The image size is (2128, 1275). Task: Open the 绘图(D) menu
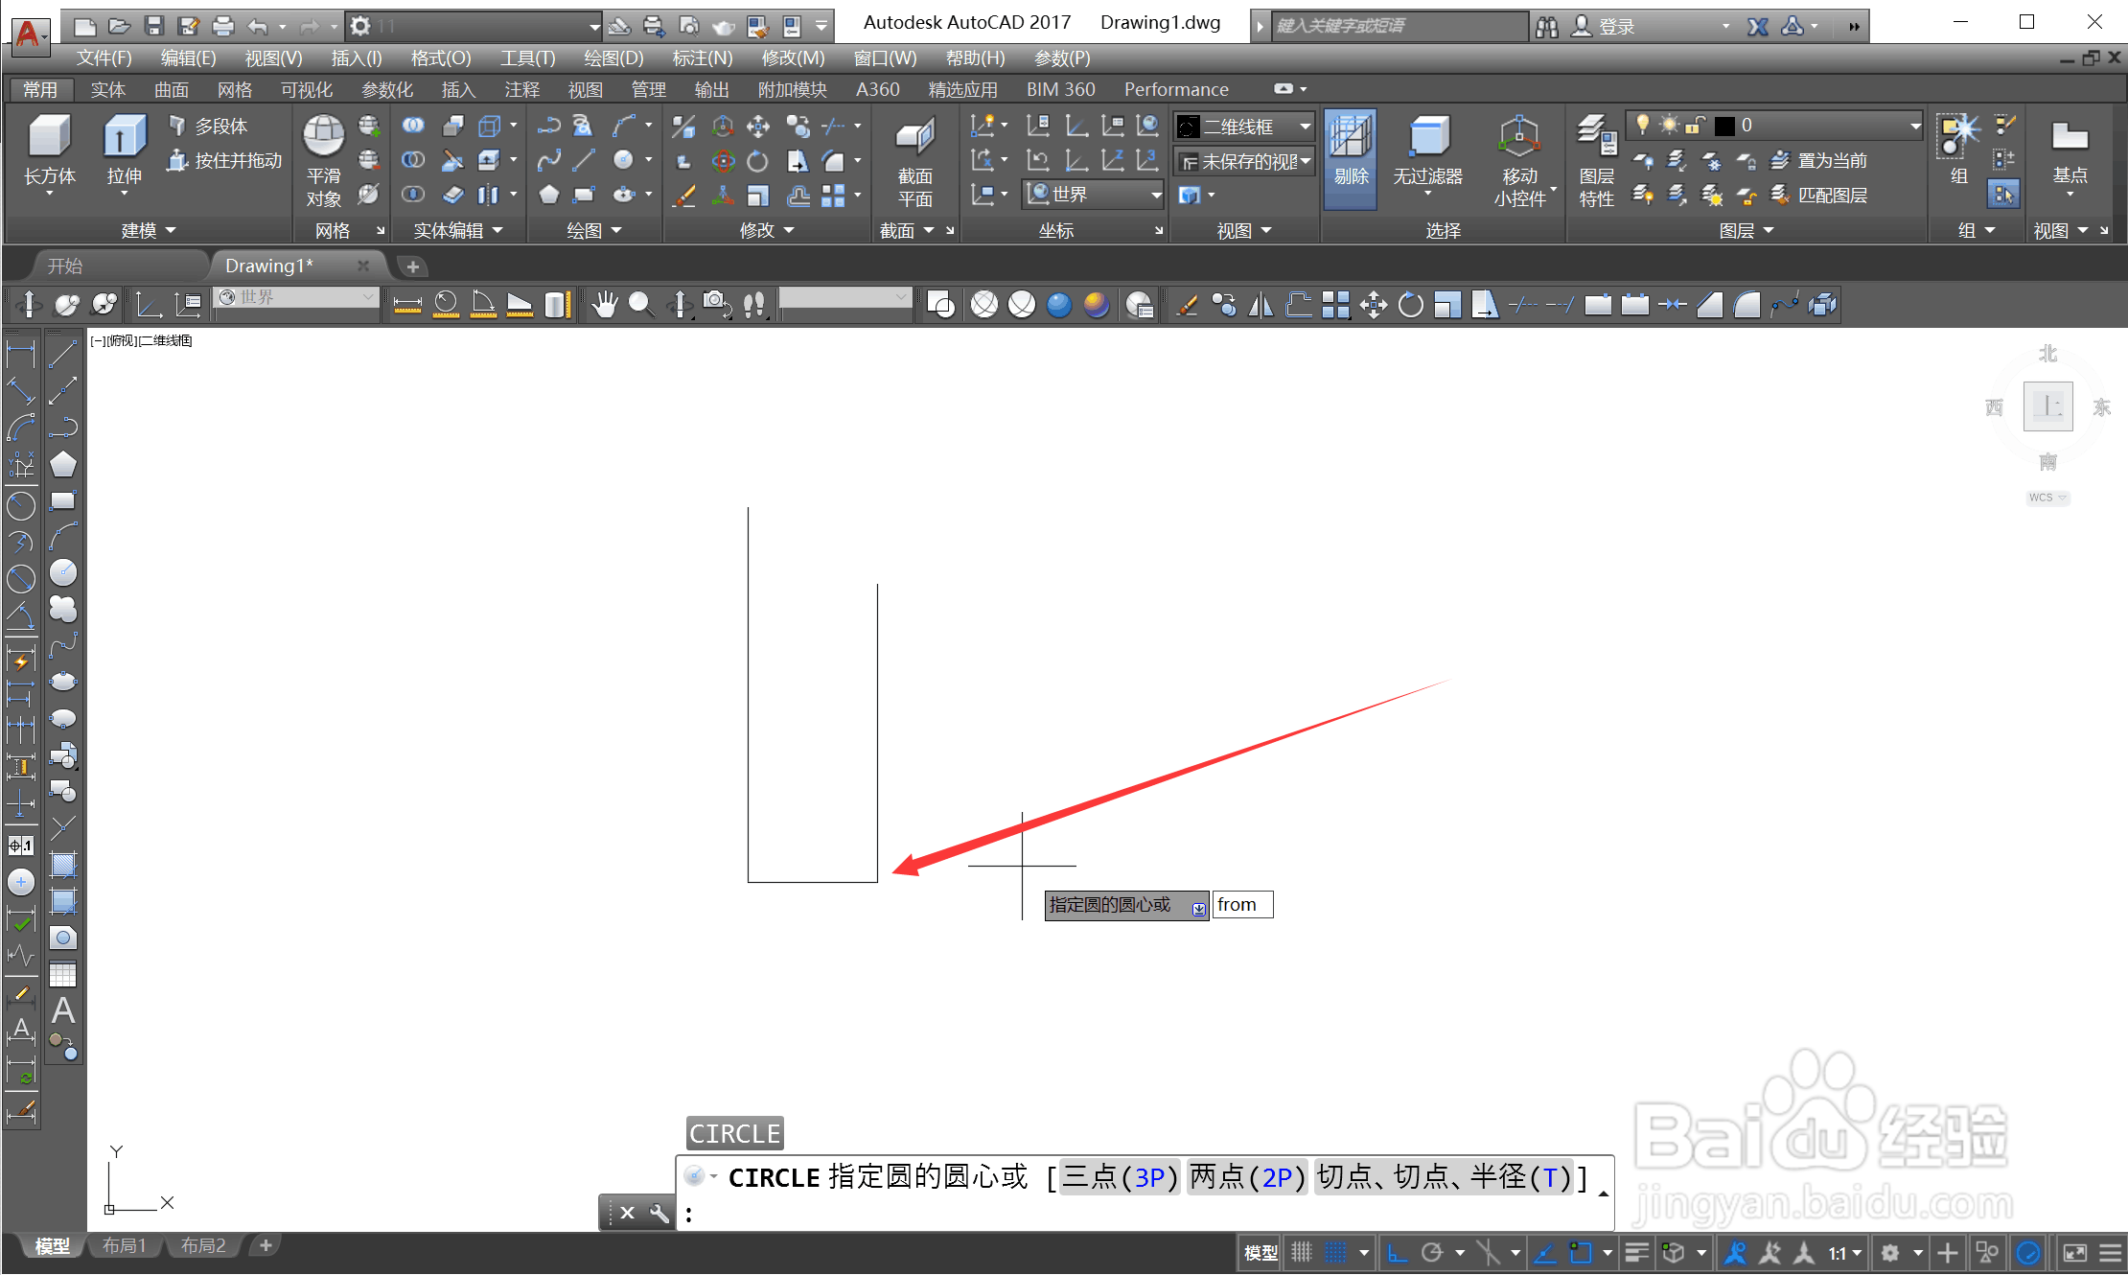tap(613, 58)
